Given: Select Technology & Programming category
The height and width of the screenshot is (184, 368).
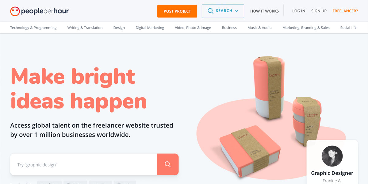Looking at the screenshot, I should (33, 28).
